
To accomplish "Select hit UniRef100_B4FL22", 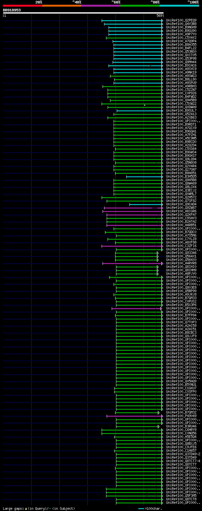I will tap(181, 48).
